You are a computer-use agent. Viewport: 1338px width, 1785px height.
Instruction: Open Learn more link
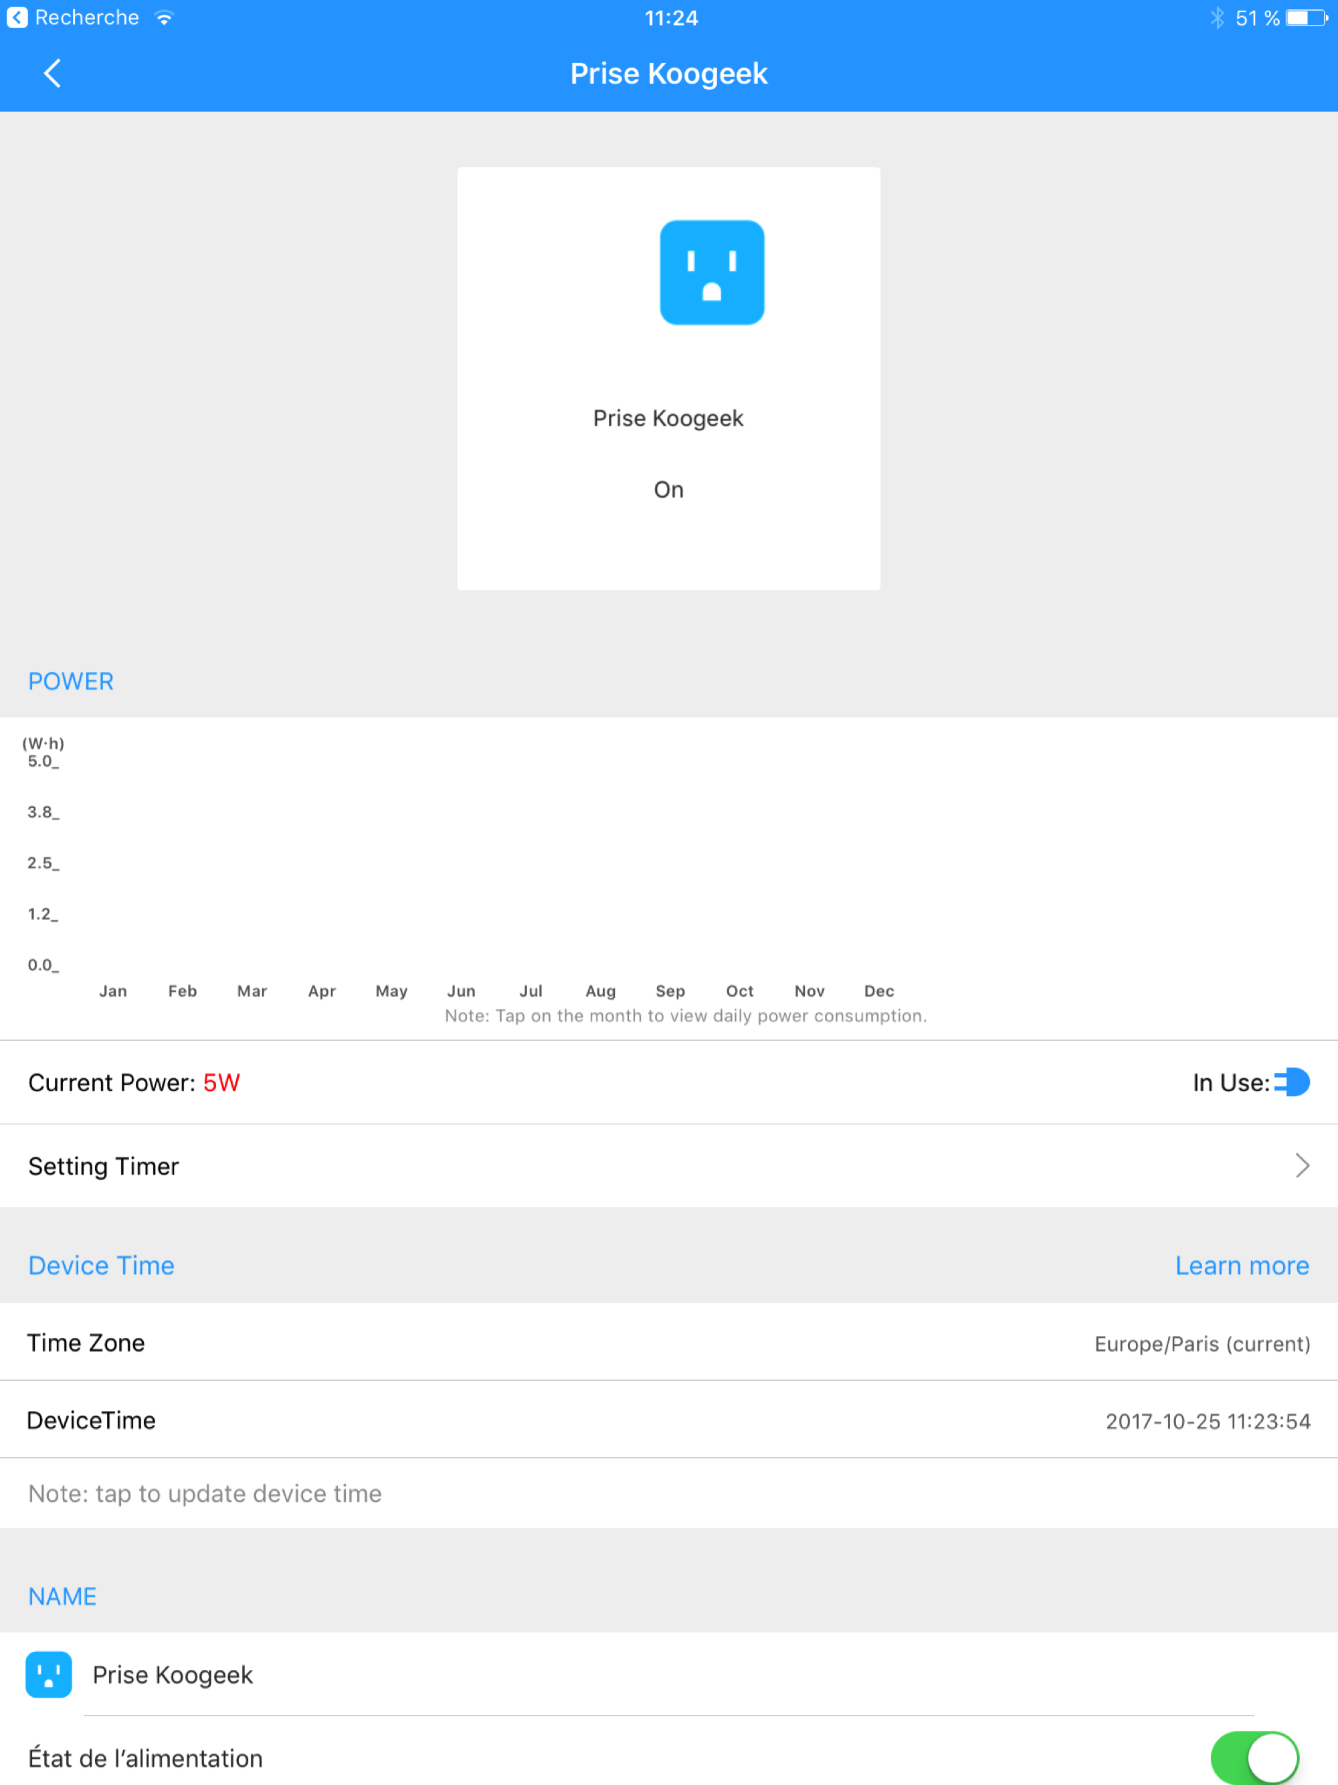coord(1242,1266)
